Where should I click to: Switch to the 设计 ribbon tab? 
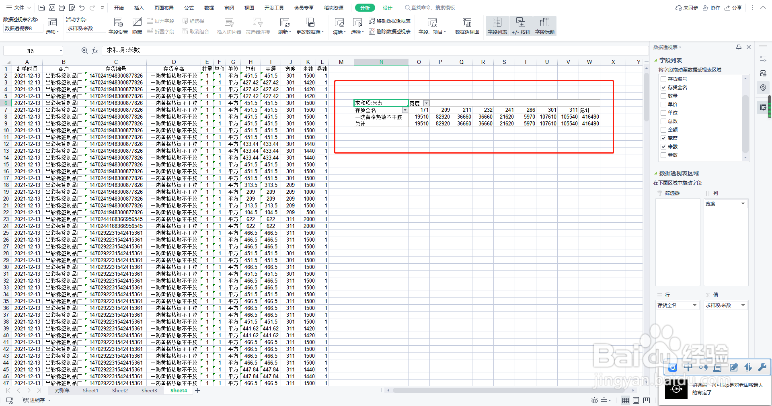point(388,8)
